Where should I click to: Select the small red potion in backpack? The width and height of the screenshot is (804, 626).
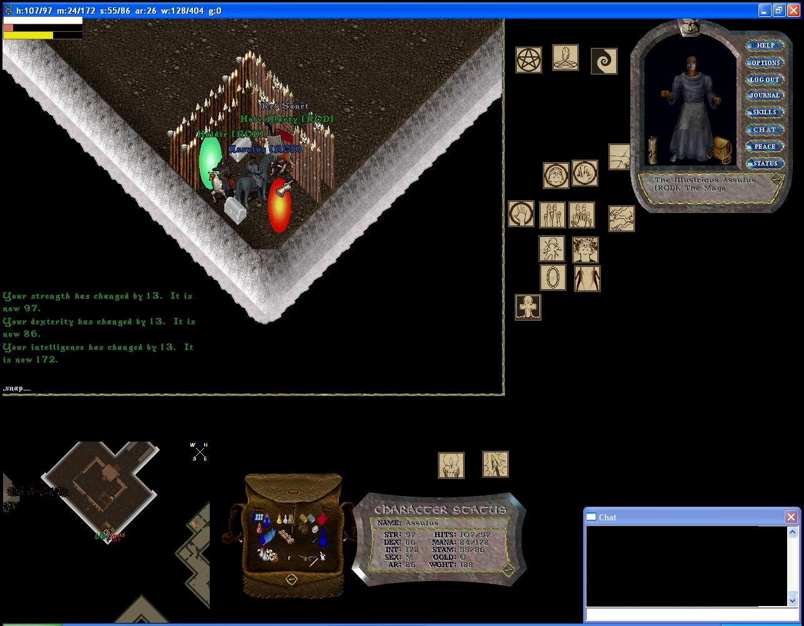click(x=258, y=529)
